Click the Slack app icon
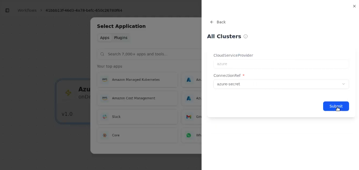The image size is (359, 170). coord(104,117)
